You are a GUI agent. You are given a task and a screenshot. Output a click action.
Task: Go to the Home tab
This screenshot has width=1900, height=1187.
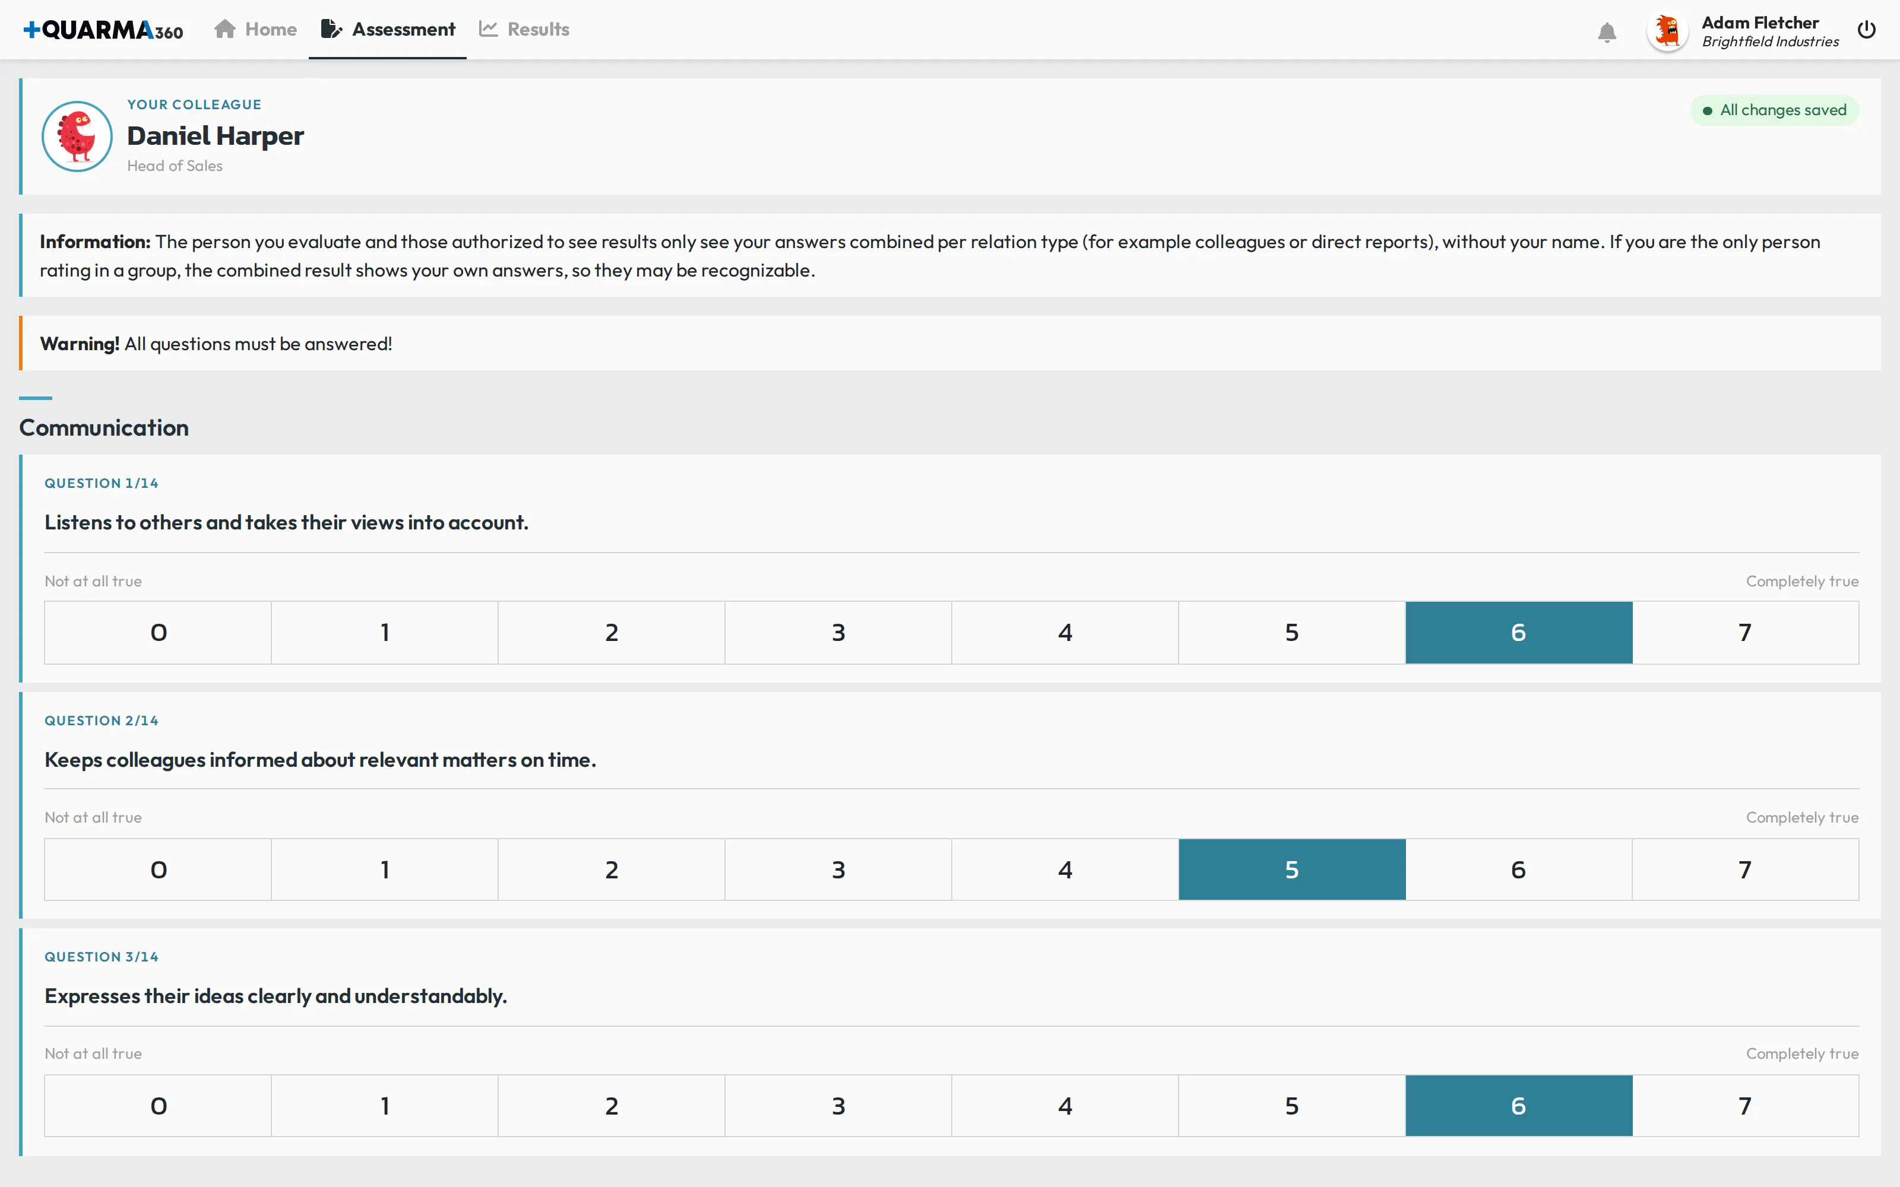click(x=255, y=30)
